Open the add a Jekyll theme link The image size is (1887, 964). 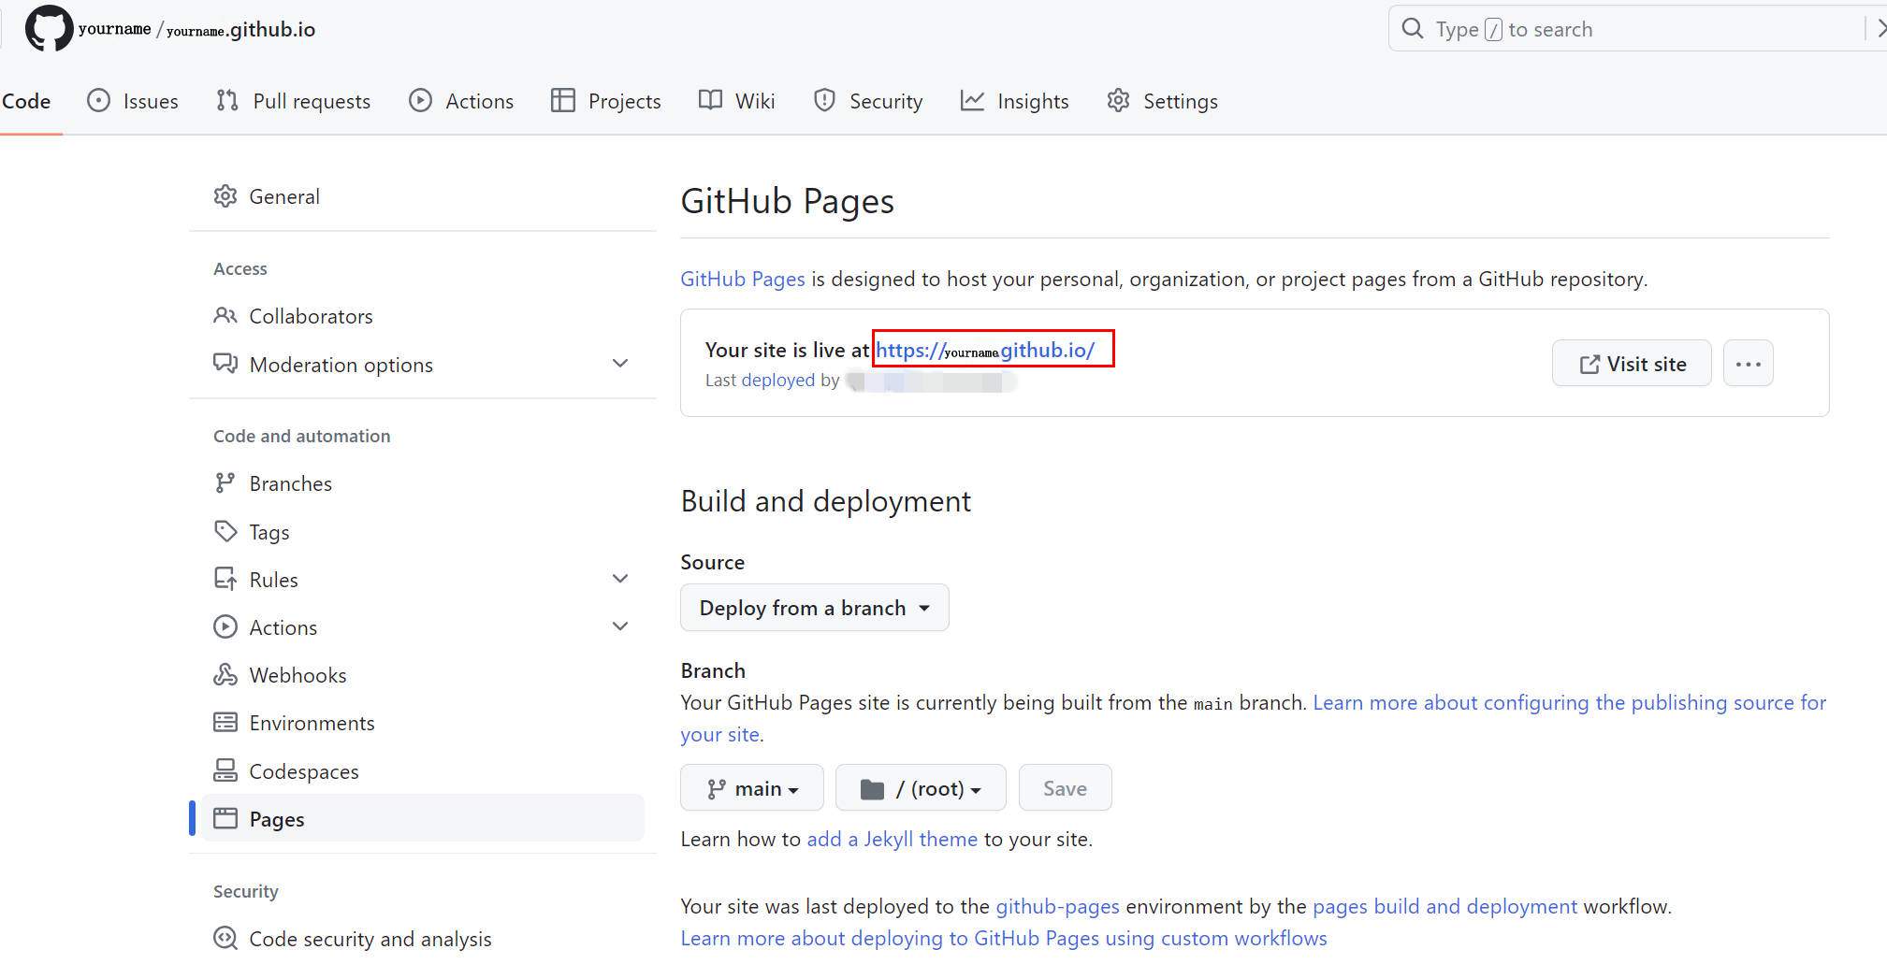[x=892, y=840]
